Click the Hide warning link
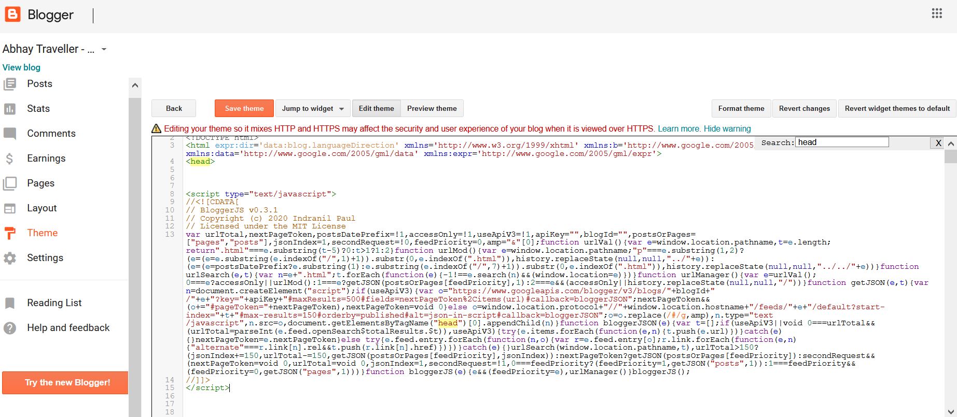Screen dimensions: 957x417 tap(727, 128)
